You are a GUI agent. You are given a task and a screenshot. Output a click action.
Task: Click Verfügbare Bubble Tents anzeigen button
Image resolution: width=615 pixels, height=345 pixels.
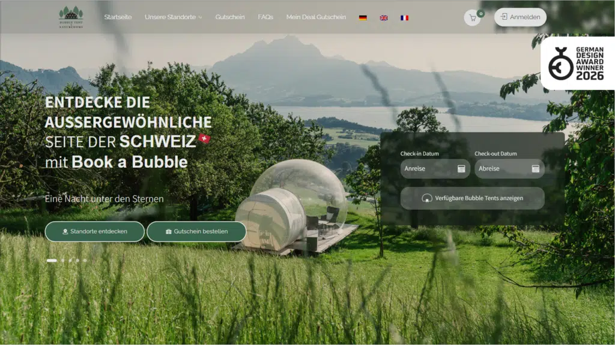pos(472,198)
